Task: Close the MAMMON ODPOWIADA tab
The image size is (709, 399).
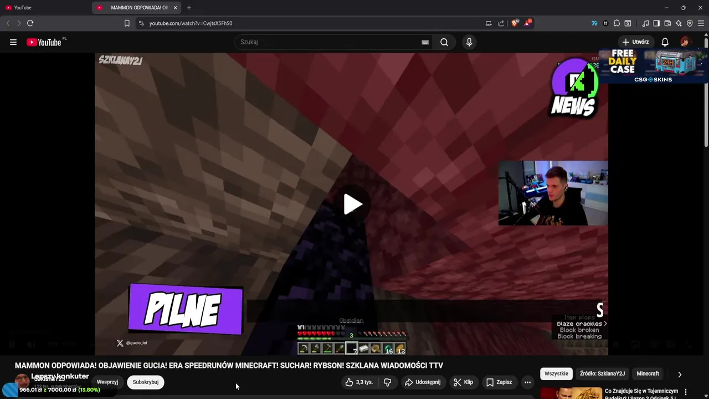Action: 175,8
